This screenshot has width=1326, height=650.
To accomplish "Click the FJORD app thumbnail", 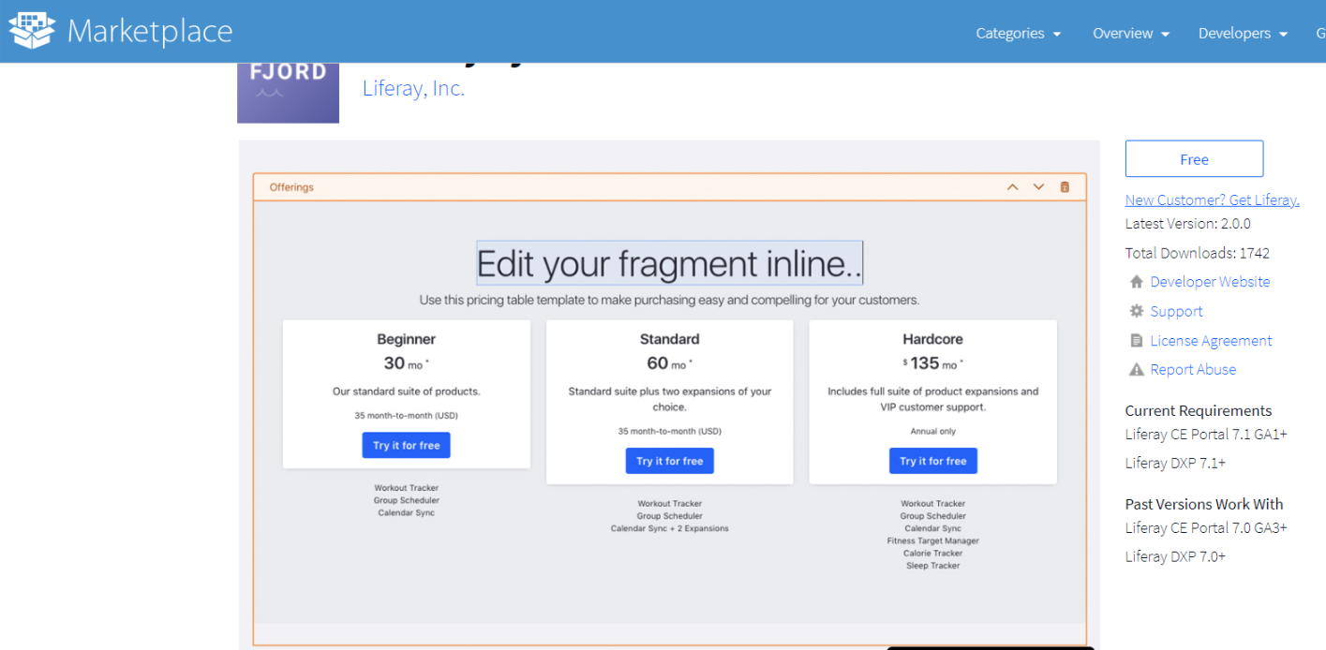I will 288,93.
